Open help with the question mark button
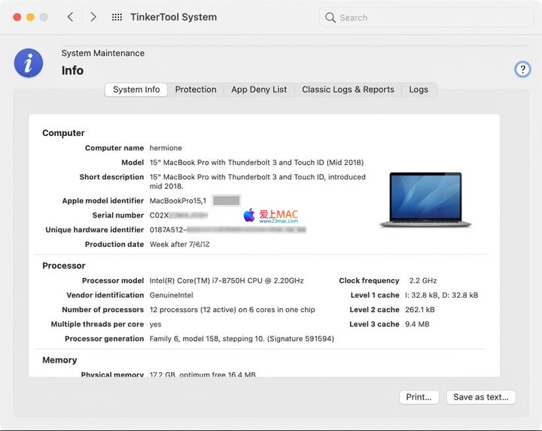The image size is (542, 431). tap(522, 69)
